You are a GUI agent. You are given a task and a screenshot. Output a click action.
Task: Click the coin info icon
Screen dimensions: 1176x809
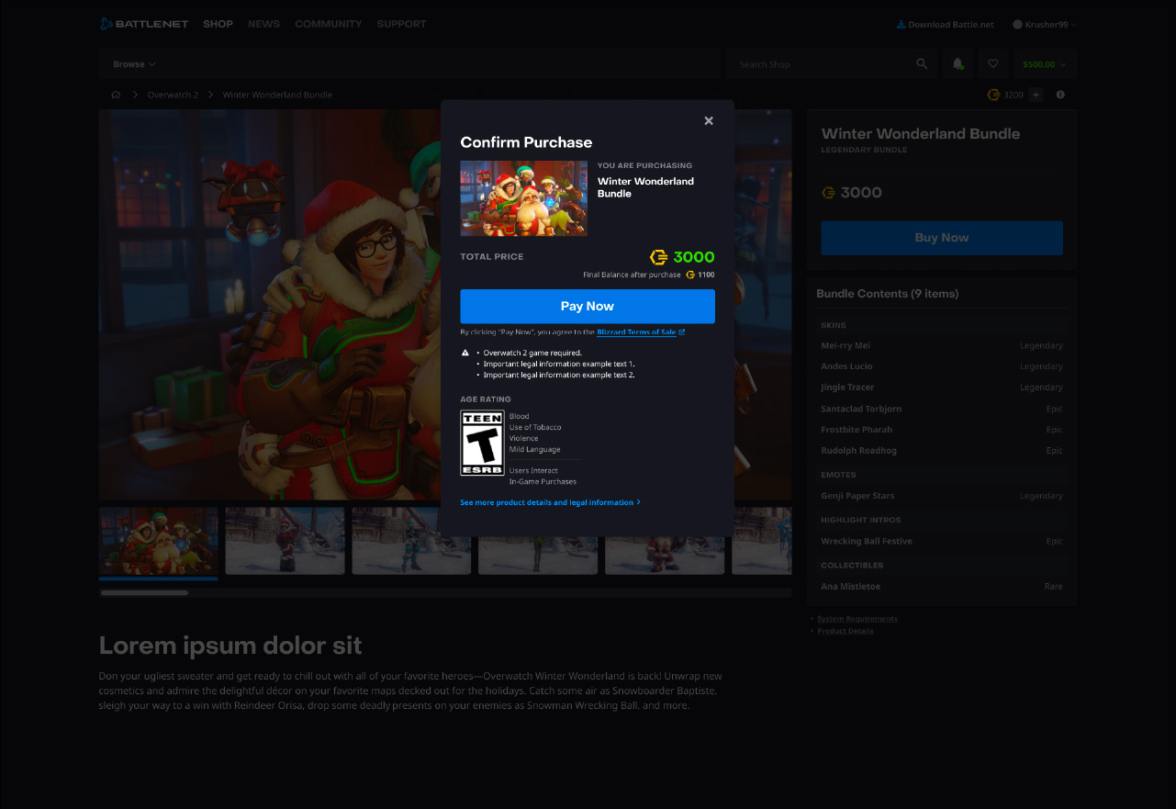pyautogui.click(x=1060, y=95)
